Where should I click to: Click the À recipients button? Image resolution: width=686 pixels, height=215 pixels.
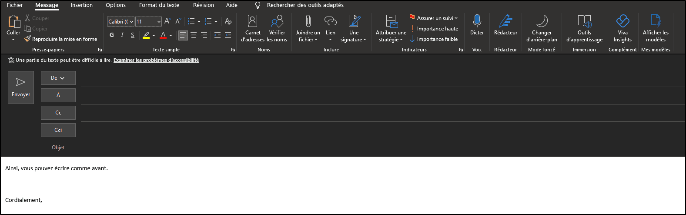click(x=58, y=95)
